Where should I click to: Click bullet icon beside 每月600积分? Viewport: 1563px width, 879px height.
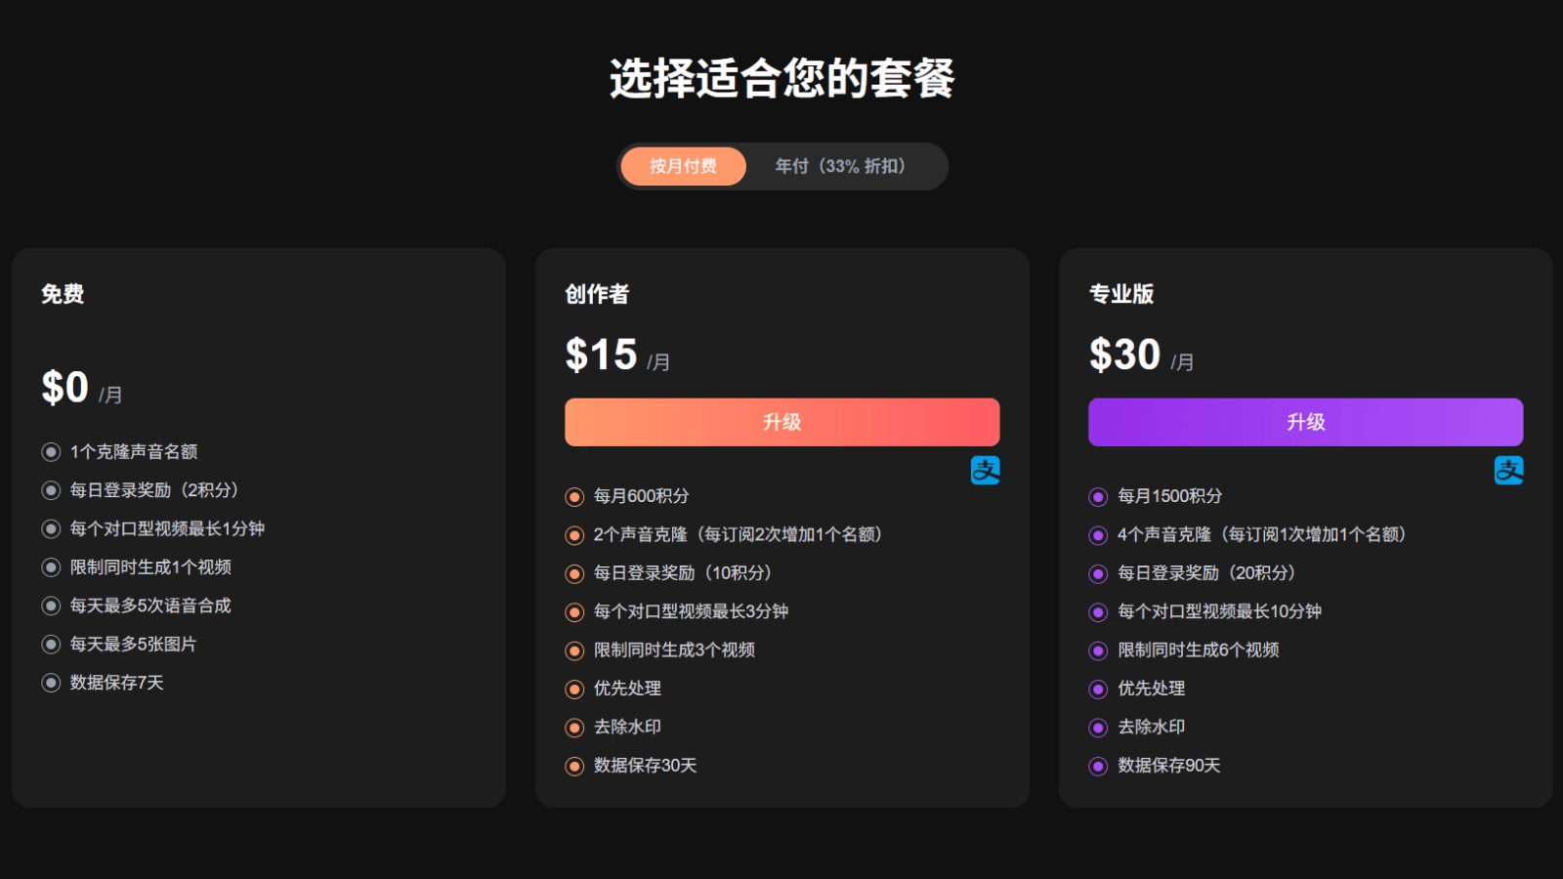[x=574, y=497]
